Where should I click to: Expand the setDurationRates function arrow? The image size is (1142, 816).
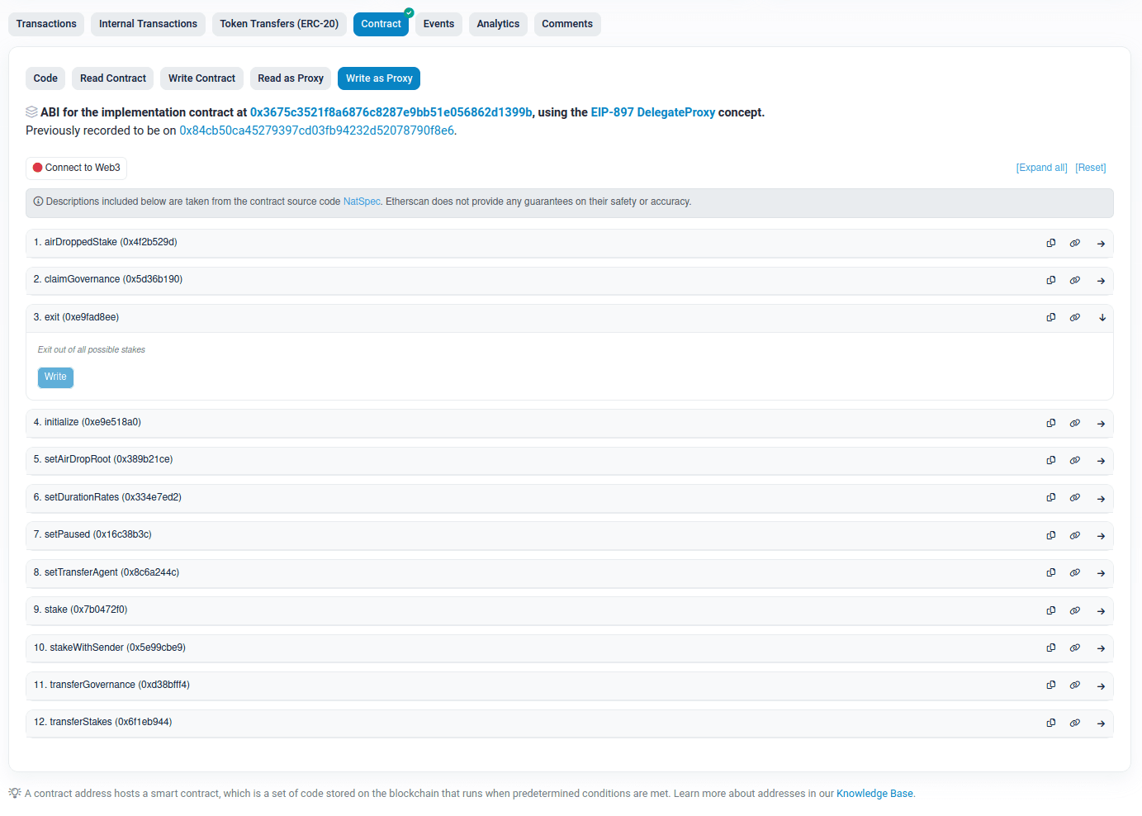tap(1101, 498)
